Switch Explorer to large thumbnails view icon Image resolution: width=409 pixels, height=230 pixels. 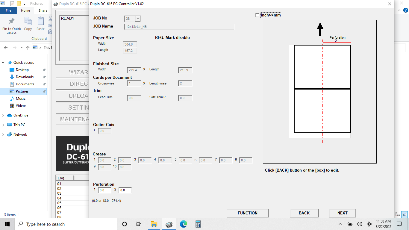(405, 214)
